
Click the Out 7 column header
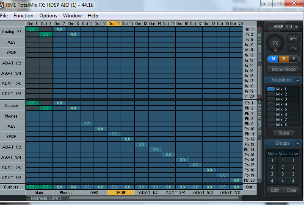(60, 23)
